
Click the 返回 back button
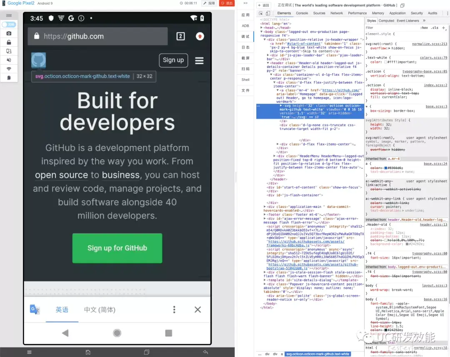264,5
